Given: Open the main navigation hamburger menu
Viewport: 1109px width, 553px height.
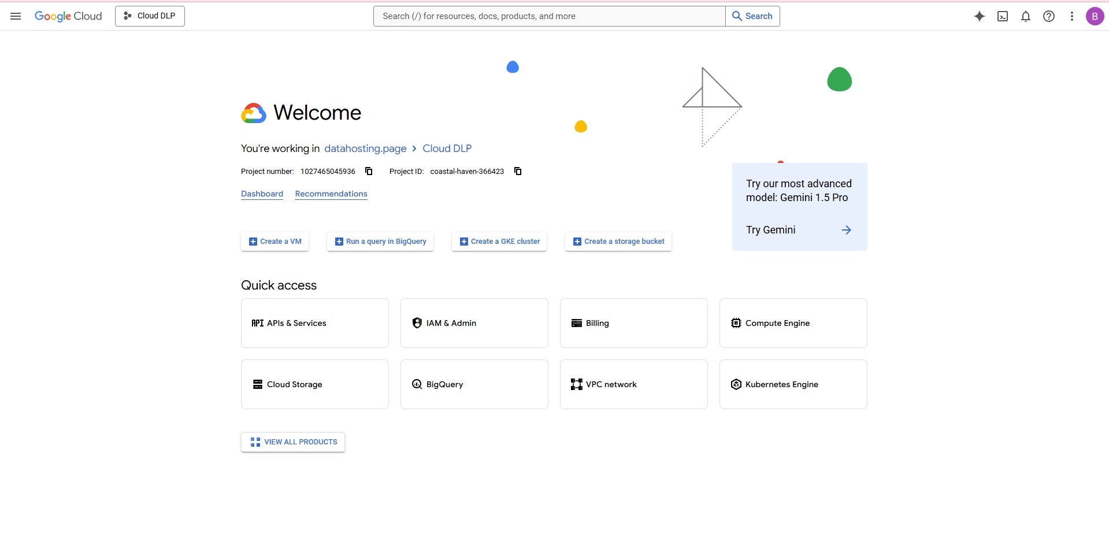Looking at the screenshot, I should click(16, 16).
